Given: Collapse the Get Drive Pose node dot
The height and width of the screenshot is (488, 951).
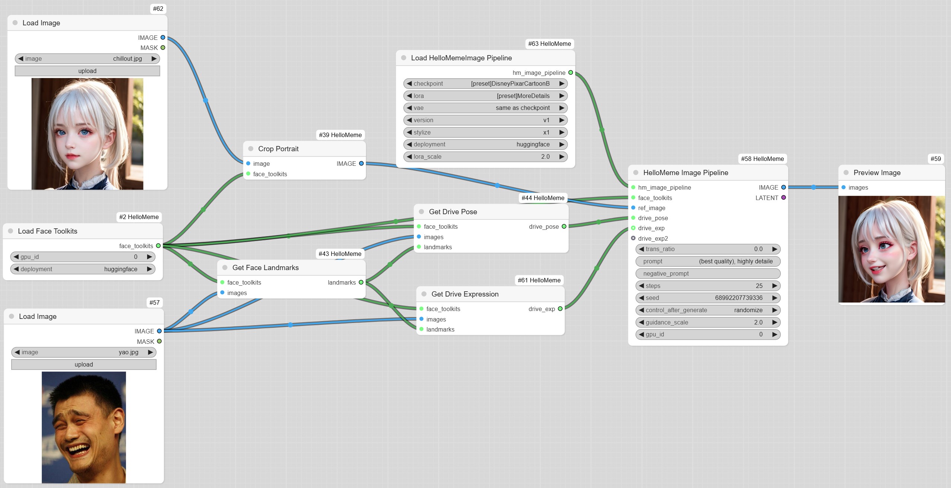Looking at the screenshot, I should coord(421,212).
